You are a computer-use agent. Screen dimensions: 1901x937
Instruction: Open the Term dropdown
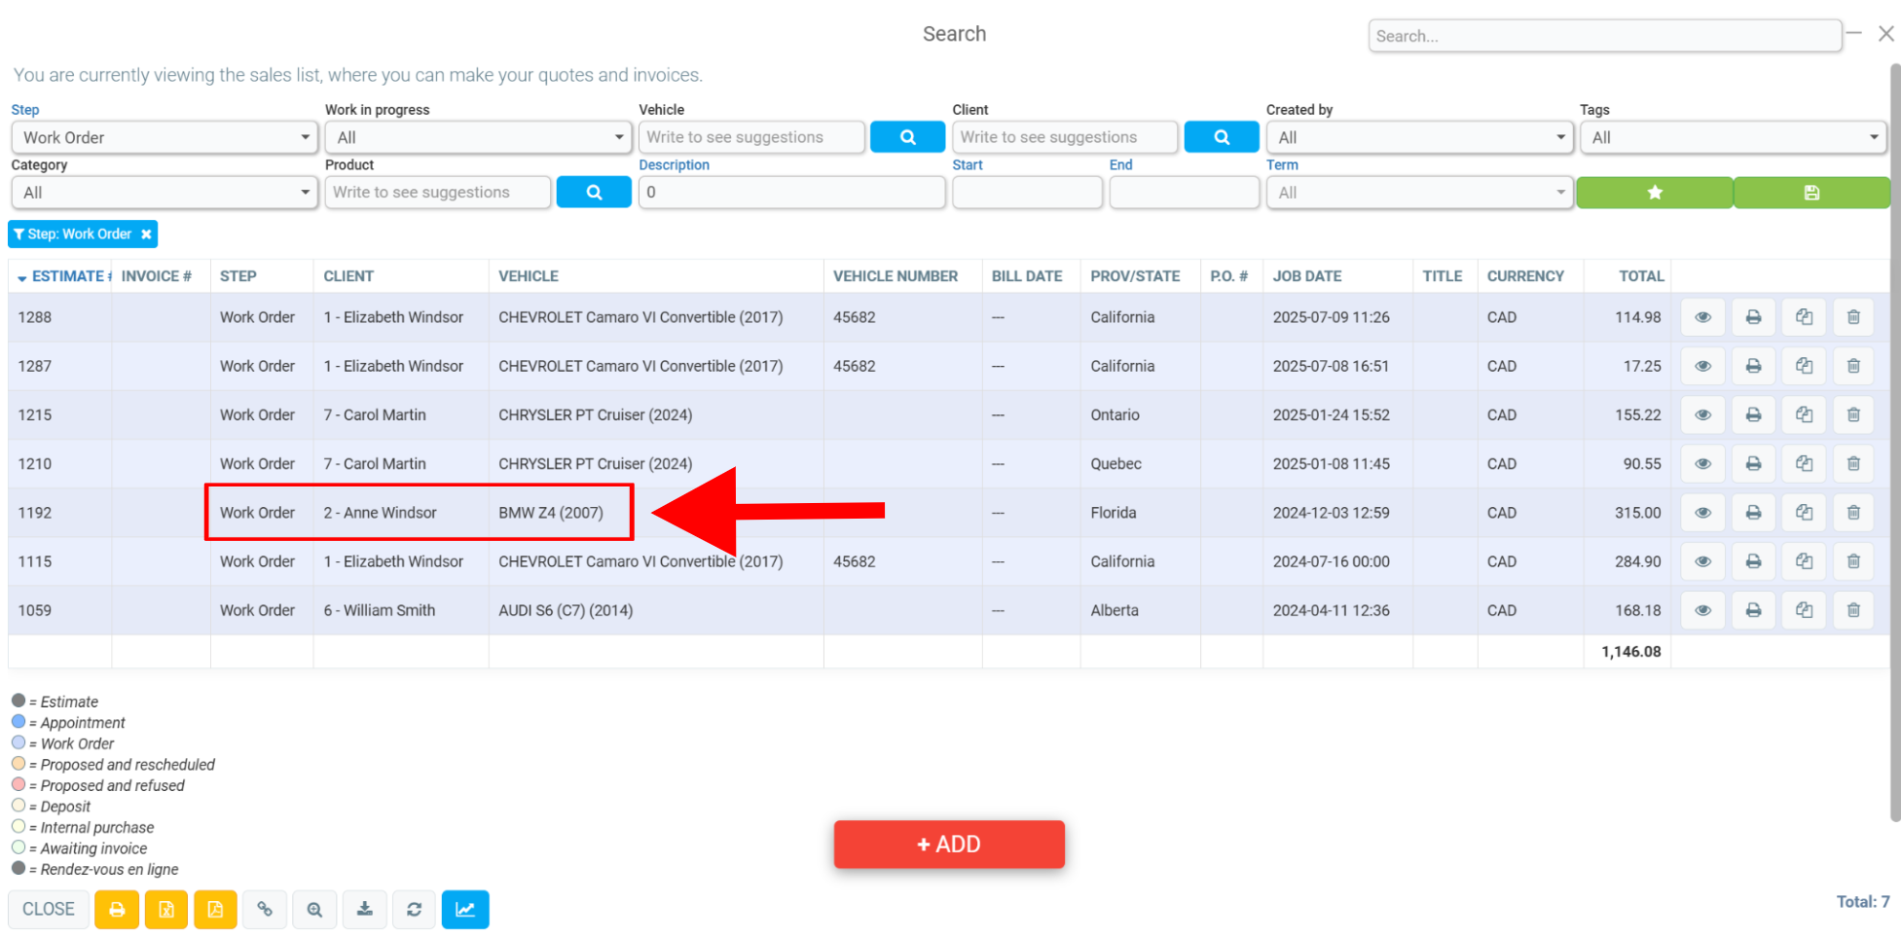[1419, 193]
